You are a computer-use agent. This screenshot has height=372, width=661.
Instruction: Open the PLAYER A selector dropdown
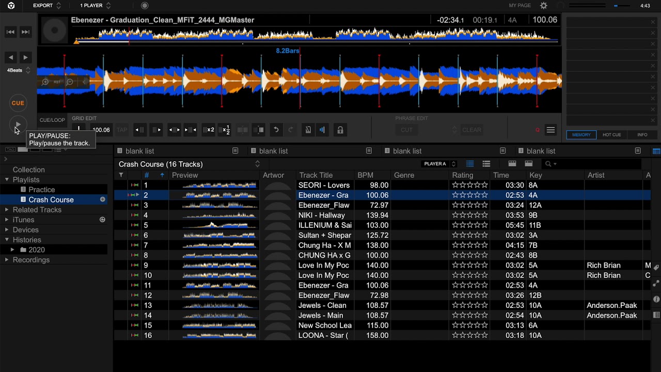440,164
